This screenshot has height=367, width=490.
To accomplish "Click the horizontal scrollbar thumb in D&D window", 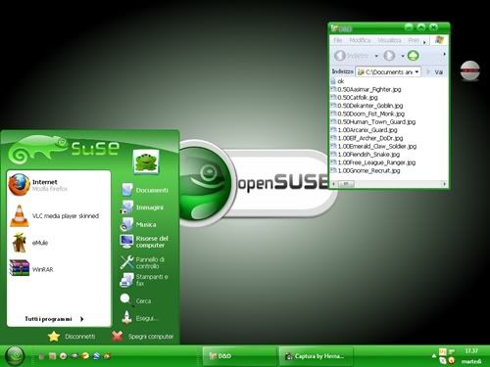I will click(x=346, y=184).
